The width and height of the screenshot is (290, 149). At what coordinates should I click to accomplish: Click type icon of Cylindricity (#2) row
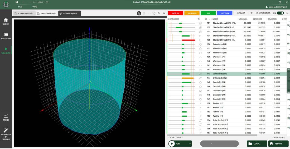click(200, 78)
